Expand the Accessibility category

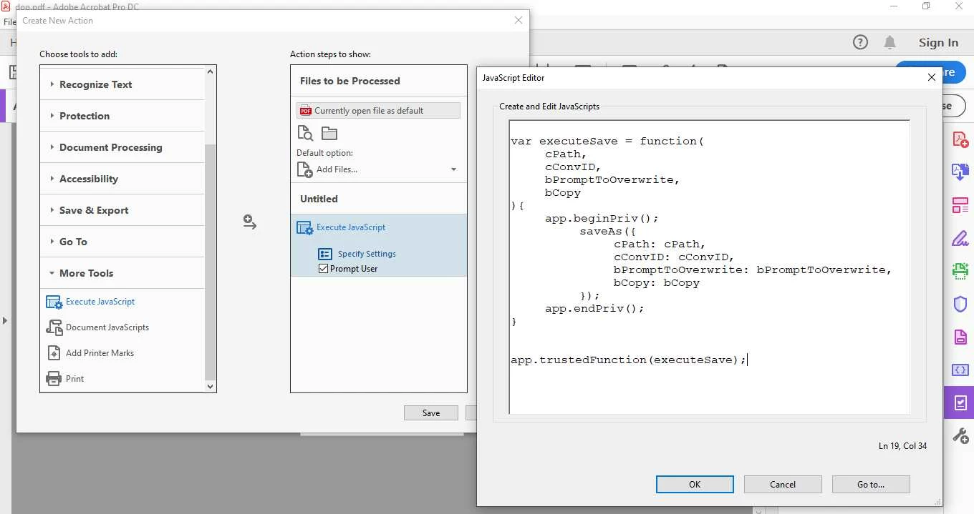[52, 179]
